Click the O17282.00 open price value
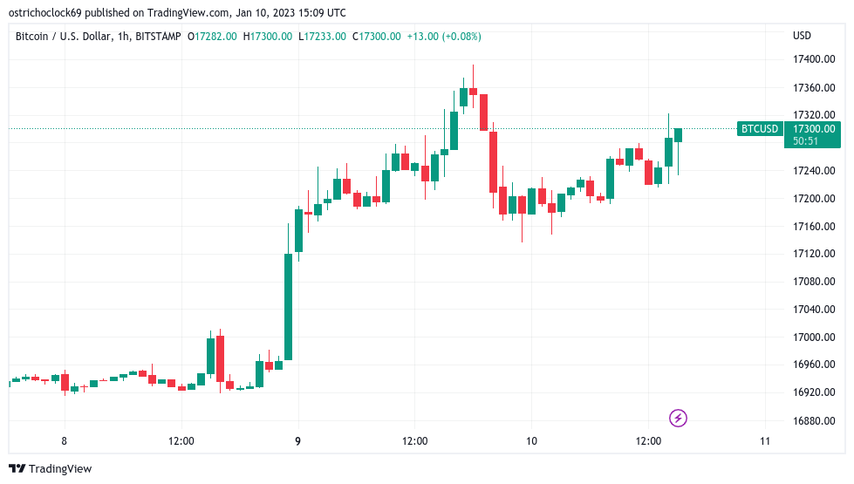854x484 pixels. (212, 37)
